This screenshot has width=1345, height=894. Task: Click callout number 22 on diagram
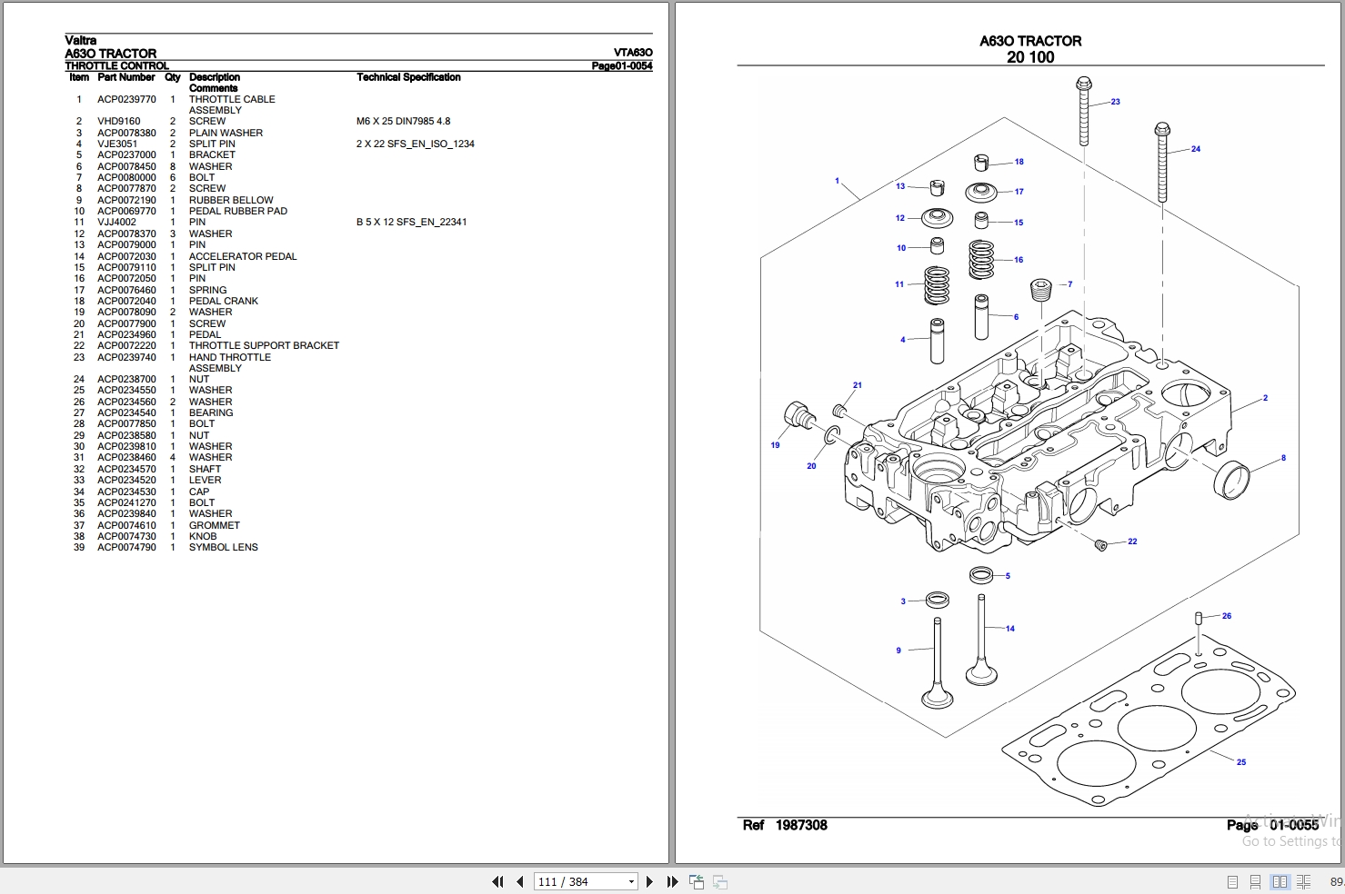pyautogui.click(x=1132, y=541)
